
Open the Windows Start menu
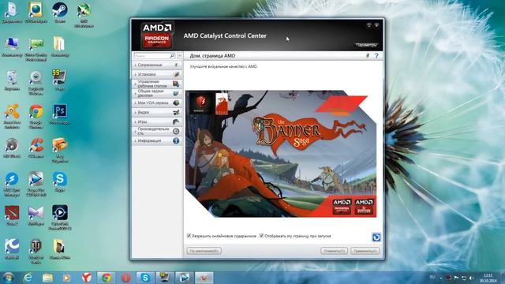coord(8,278)
